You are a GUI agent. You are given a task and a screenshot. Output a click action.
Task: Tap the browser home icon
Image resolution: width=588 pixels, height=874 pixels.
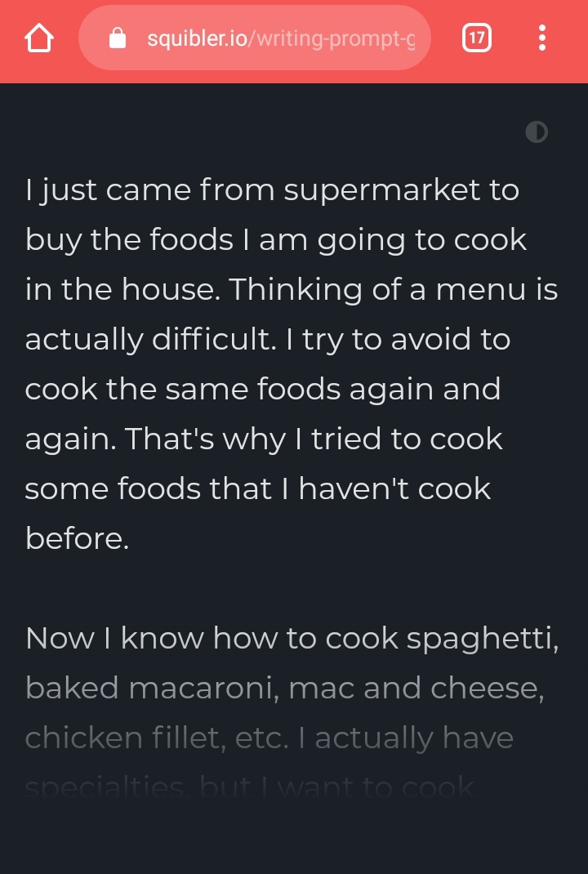pos(39,38)
